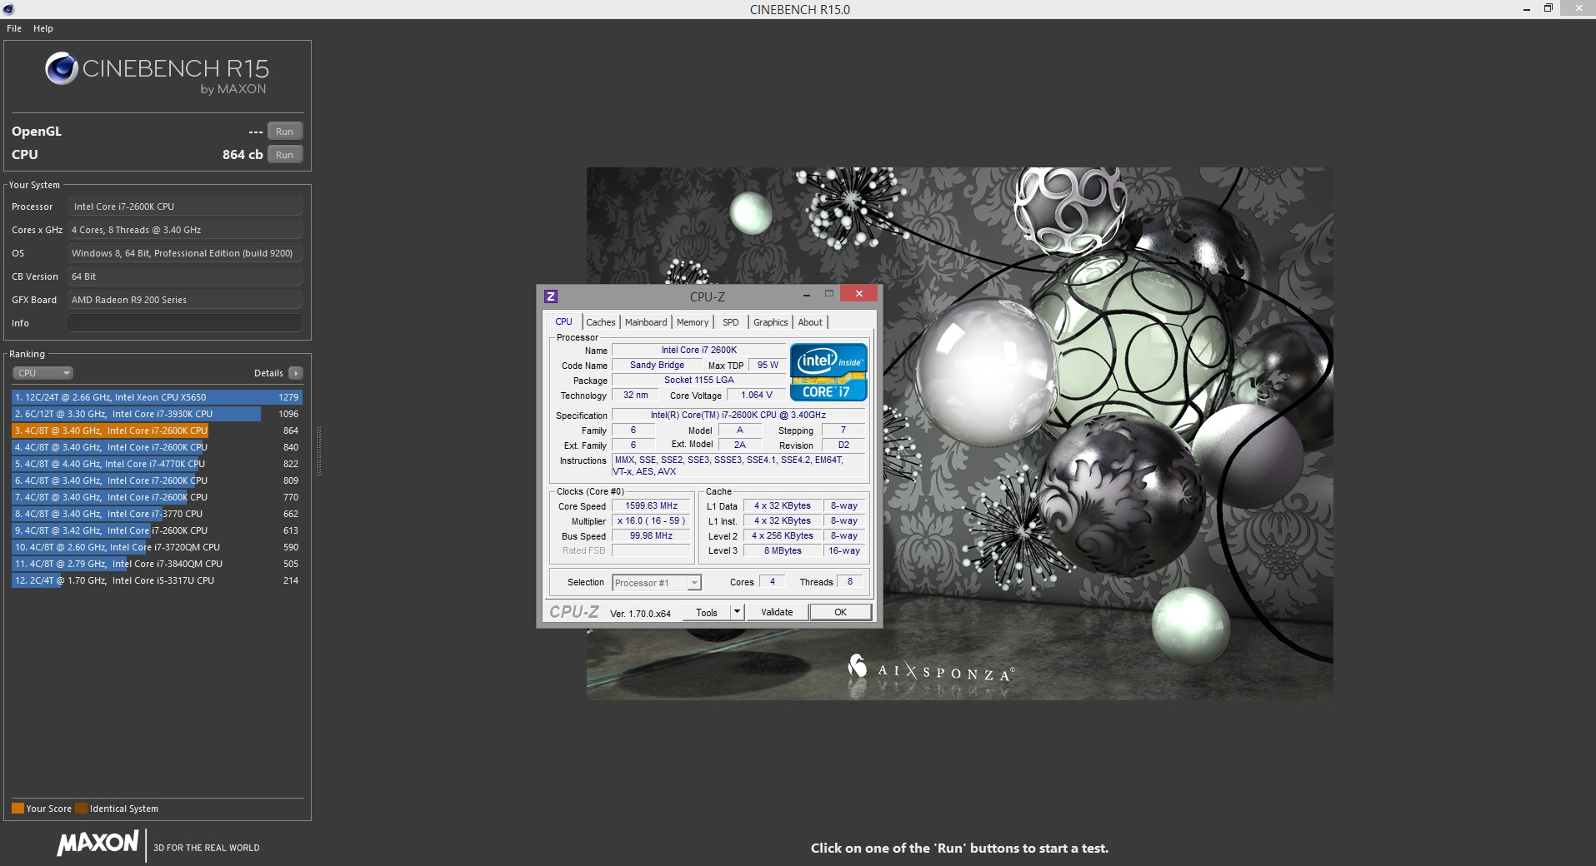Select ranking entry Core i5-3317U CPU
The height and width of the screenshot is (866, 1596).
(157, 580)
